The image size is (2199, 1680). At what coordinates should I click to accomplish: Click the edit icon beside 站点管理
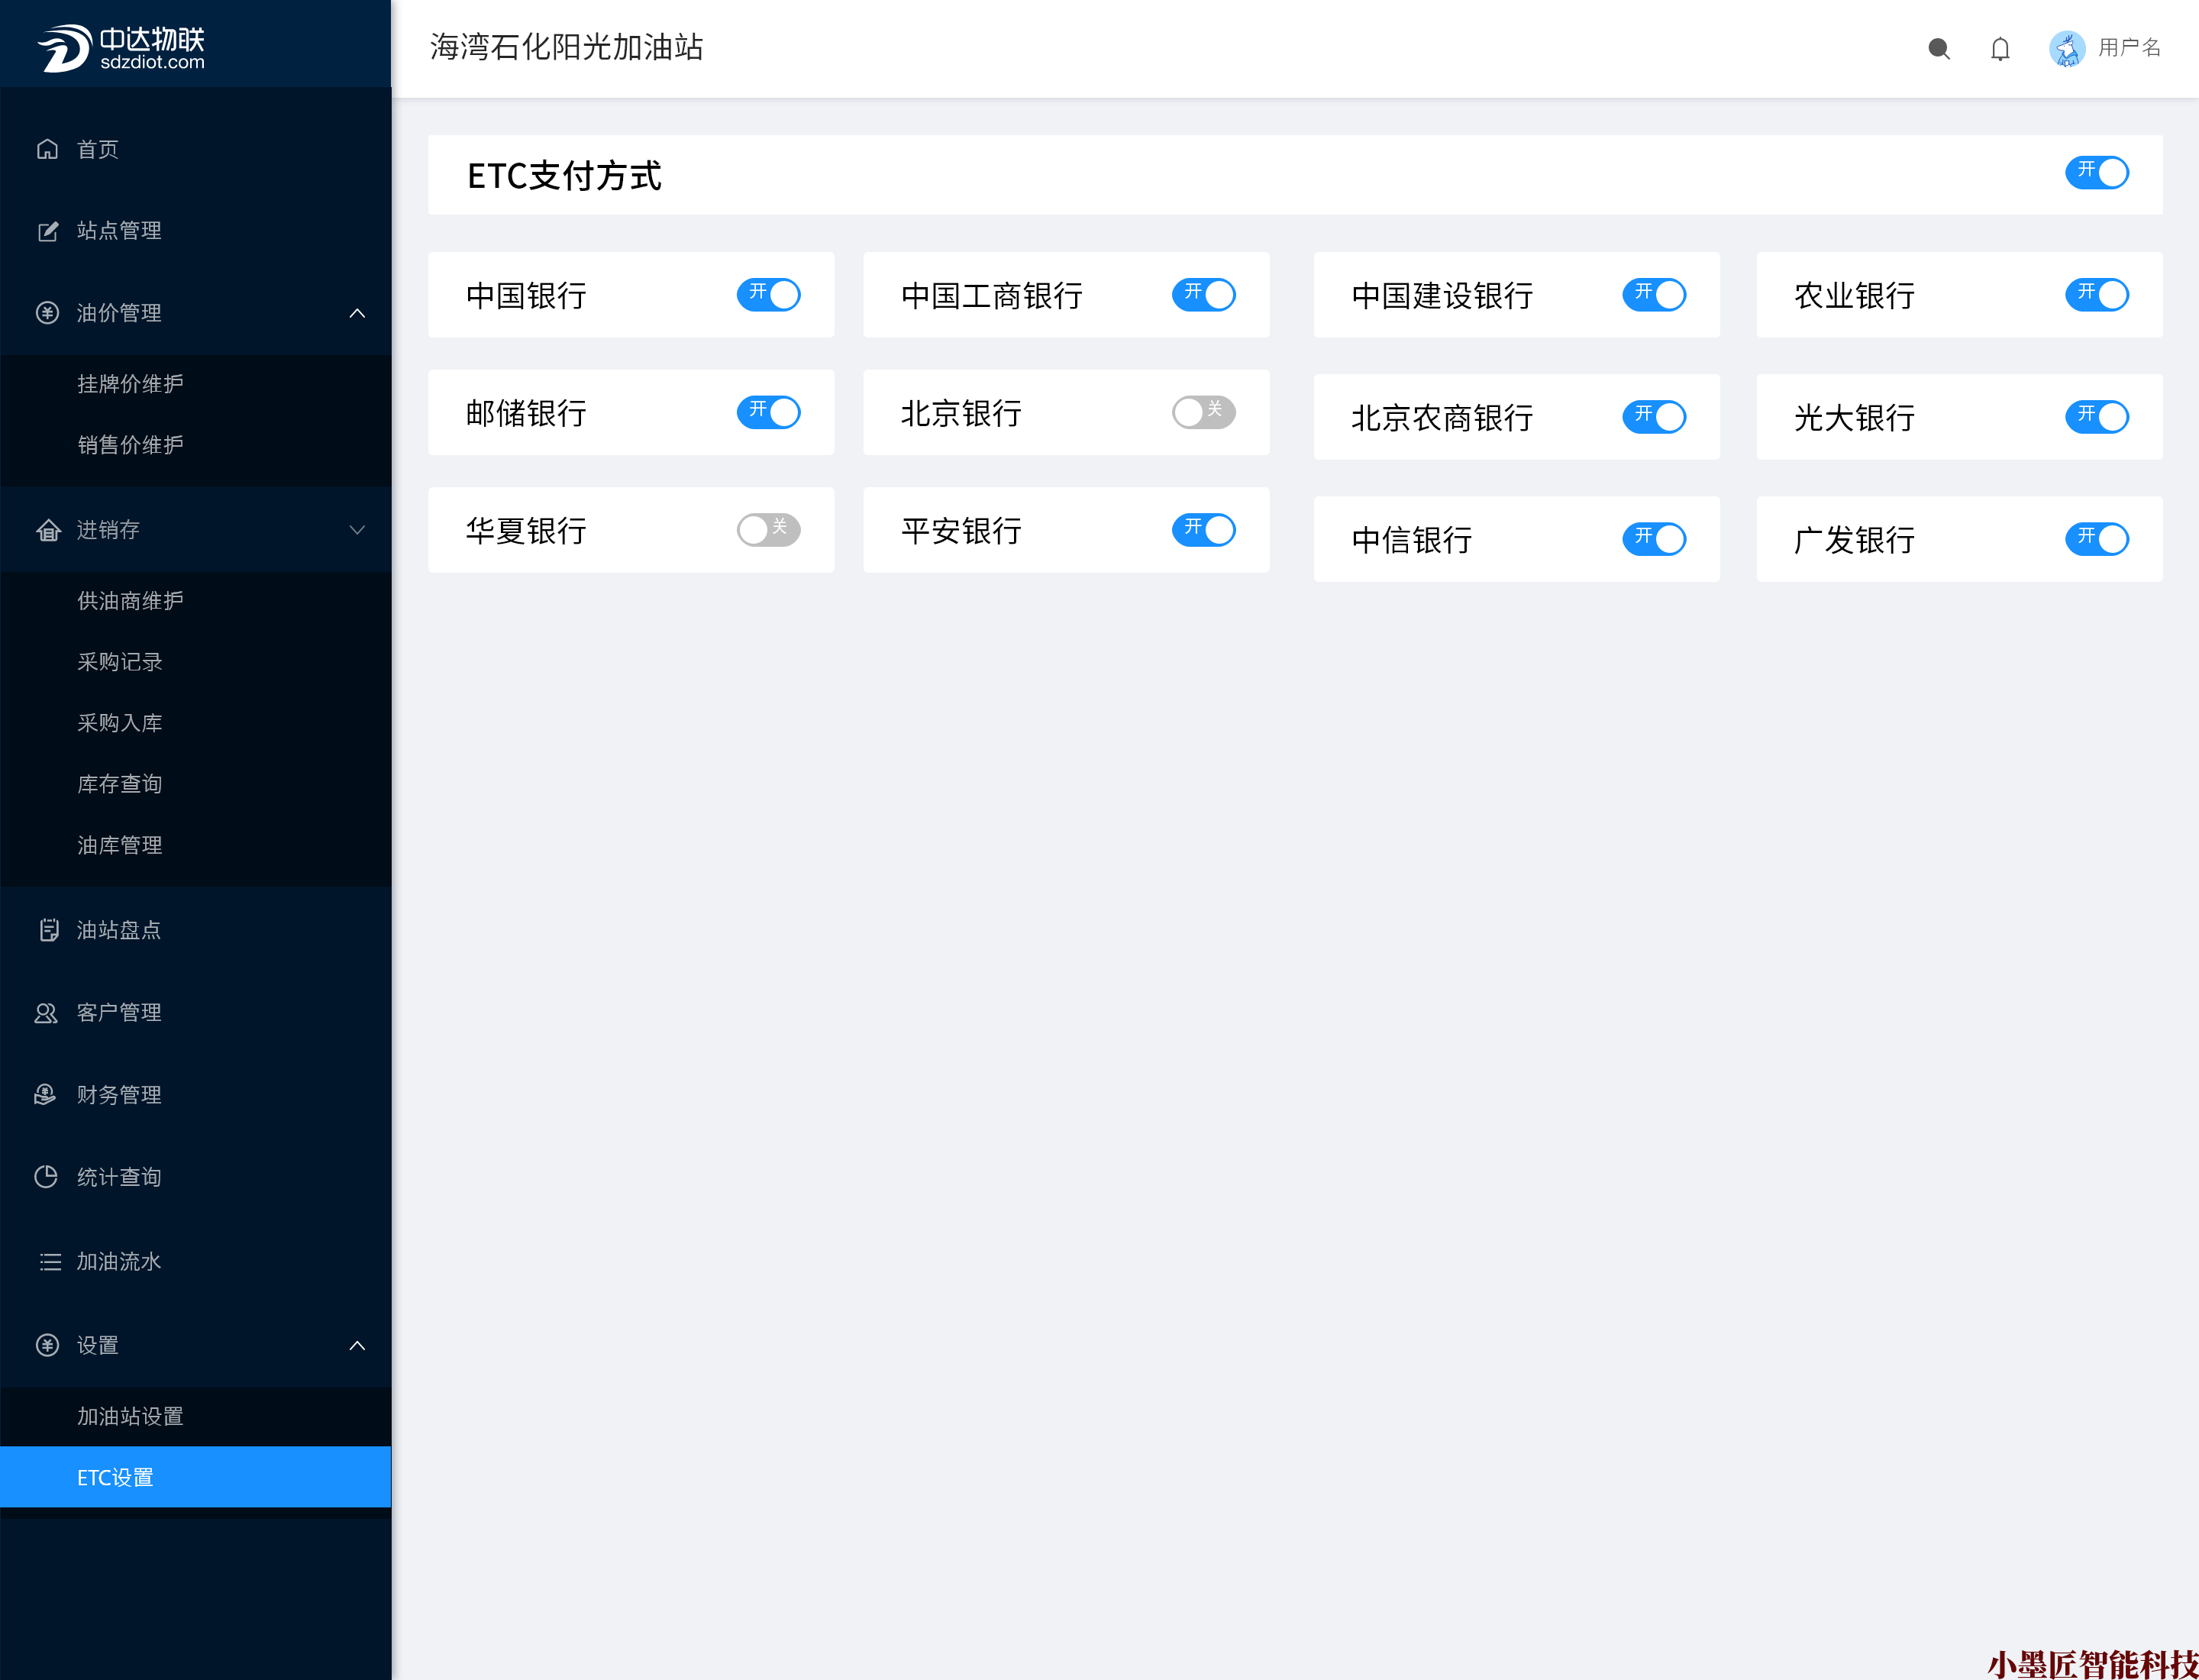pos(47,231)
